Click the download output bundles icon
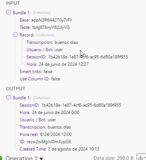 click(x=141, y=158)
